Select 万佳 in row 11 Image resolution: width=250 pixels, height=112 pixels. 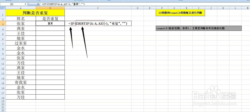tap(21, 63)
